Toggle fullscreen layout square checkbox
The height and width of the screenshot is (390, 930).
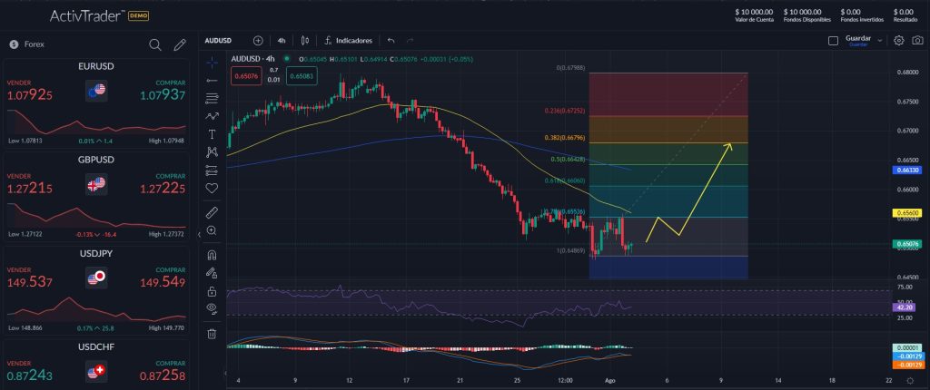[x=833, y=40]
